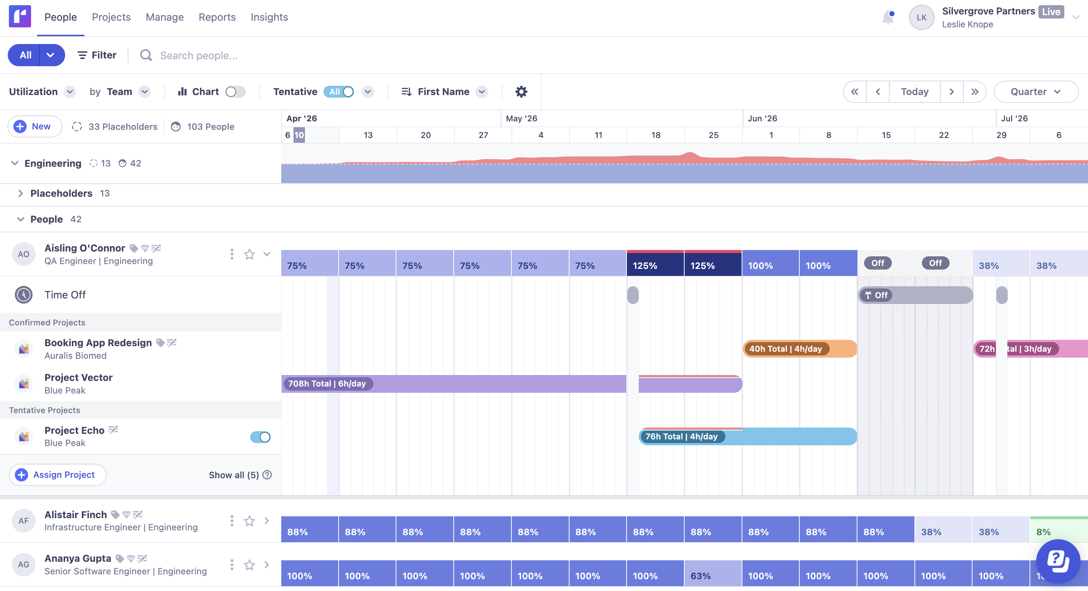Collapse the Engineering team section
Viewport: 1088px width, 591px height.
(15, 163)
